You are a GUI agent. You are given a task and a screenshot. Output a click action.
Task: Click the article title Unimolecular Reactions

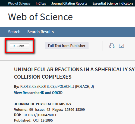(74, 73)
